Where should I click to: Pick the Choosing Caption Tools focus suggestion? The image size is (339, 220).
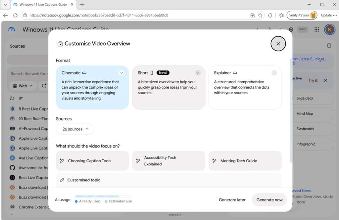92,161
